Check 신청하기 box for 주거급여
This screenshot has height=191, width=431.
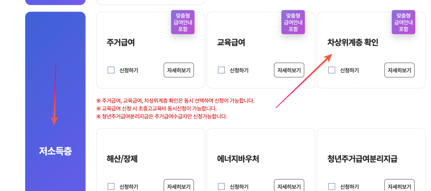click(111, 70)
